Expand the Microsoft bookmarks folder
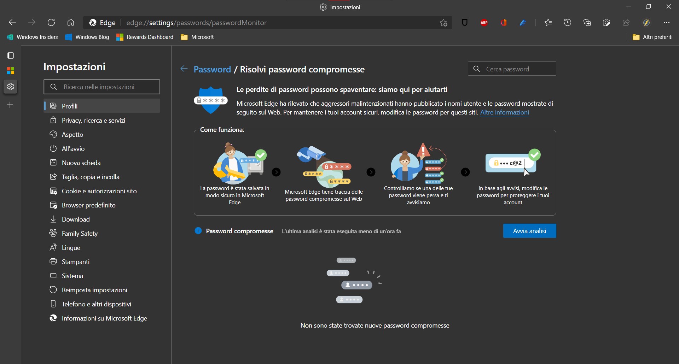The width and height of the screenshot is (679, 364). pyautogui.click(x=197, y=37)
